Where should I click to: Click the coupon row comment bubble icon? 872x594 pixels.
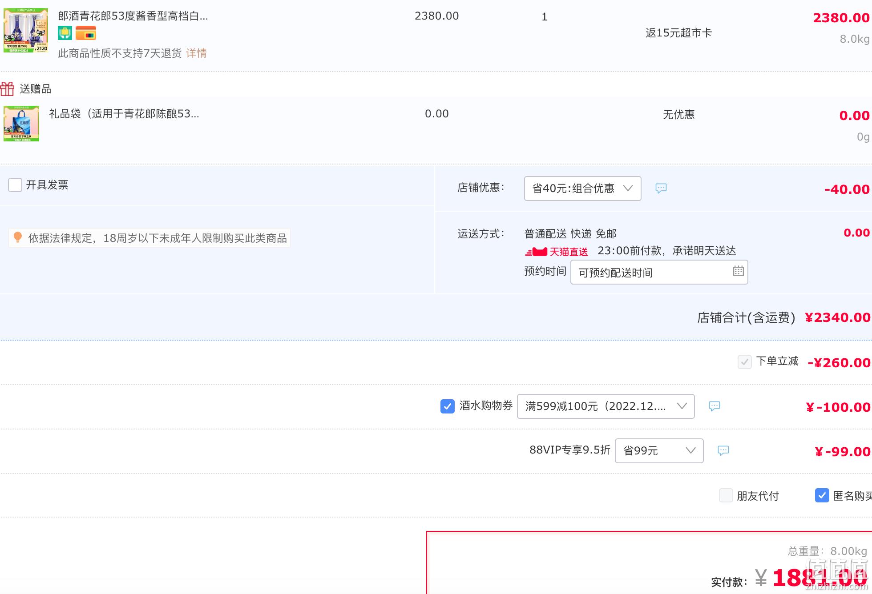pos(715,406)
